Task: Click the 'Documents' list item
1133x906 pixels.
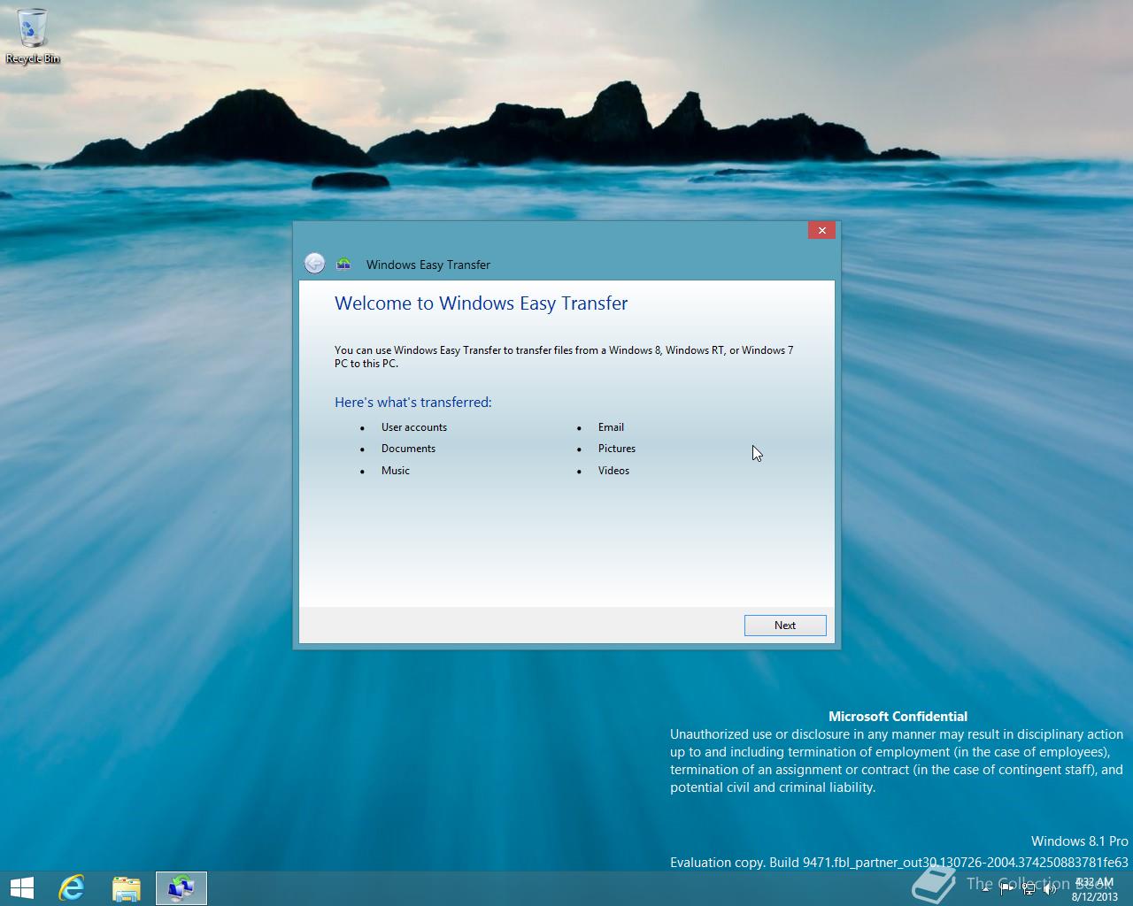Action: (x=408, y=449)
